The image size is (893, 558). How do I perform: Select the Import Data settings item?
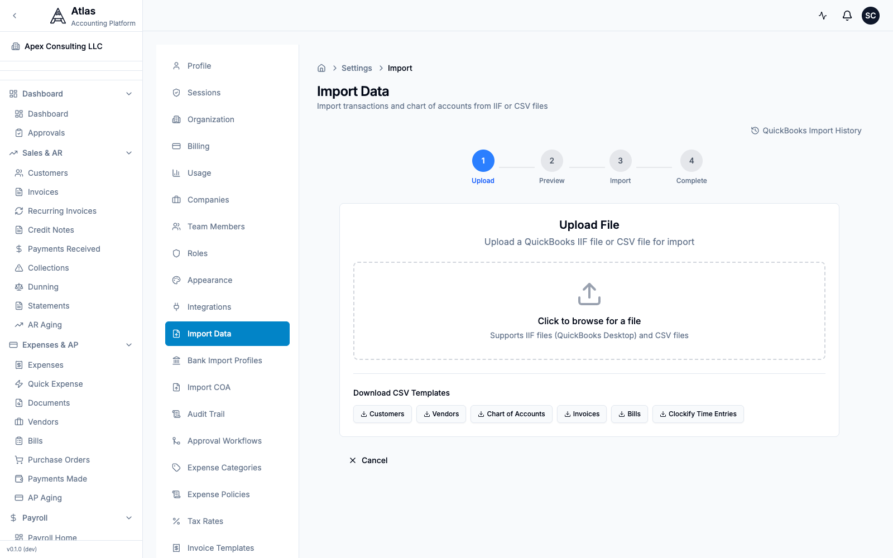227,334
